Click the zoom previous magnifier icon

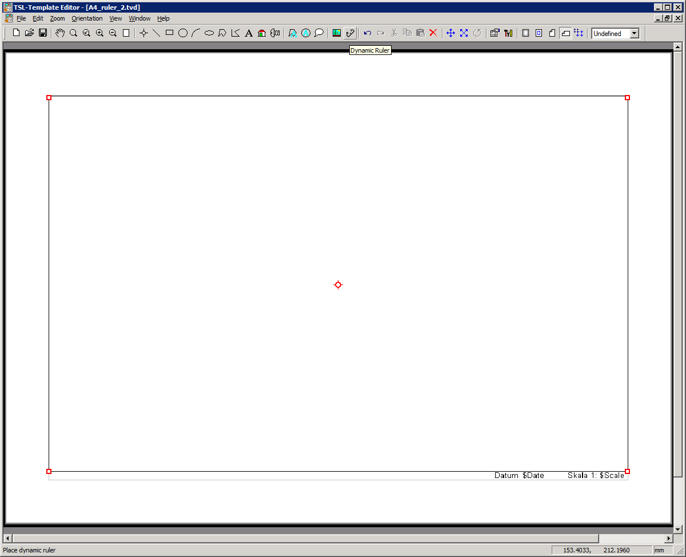coord(86,33)
